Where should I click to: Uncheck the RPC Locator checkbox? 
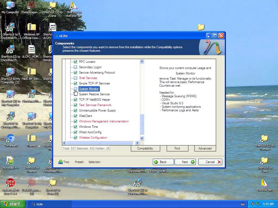point(75,62)
